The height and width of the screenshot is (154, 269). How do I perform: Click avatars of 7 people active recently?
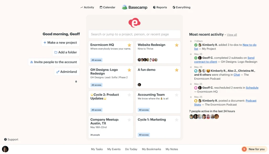(x=204, y=117)
